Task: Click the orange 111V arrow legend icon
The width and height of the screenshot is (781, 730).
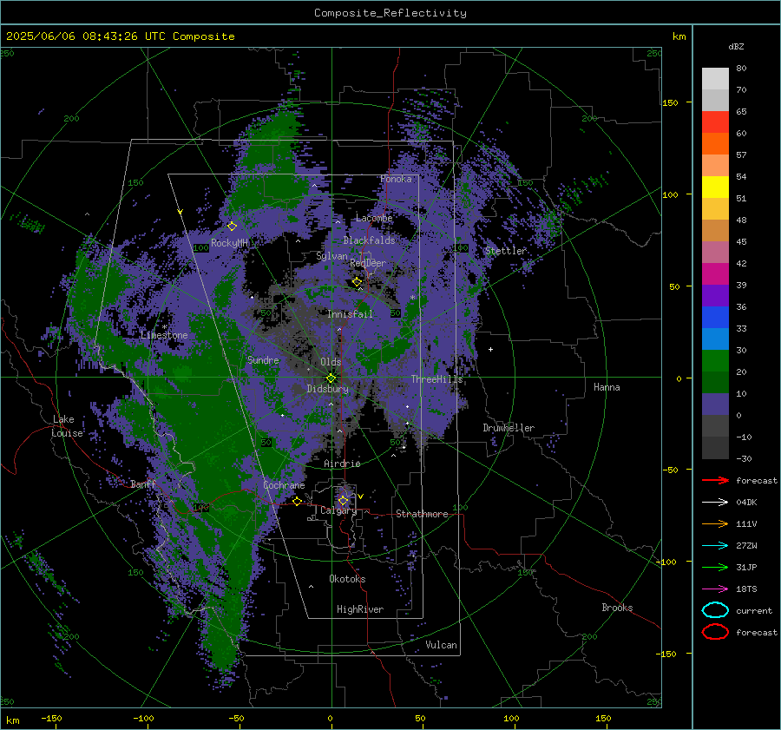Action: coord(715,523)
